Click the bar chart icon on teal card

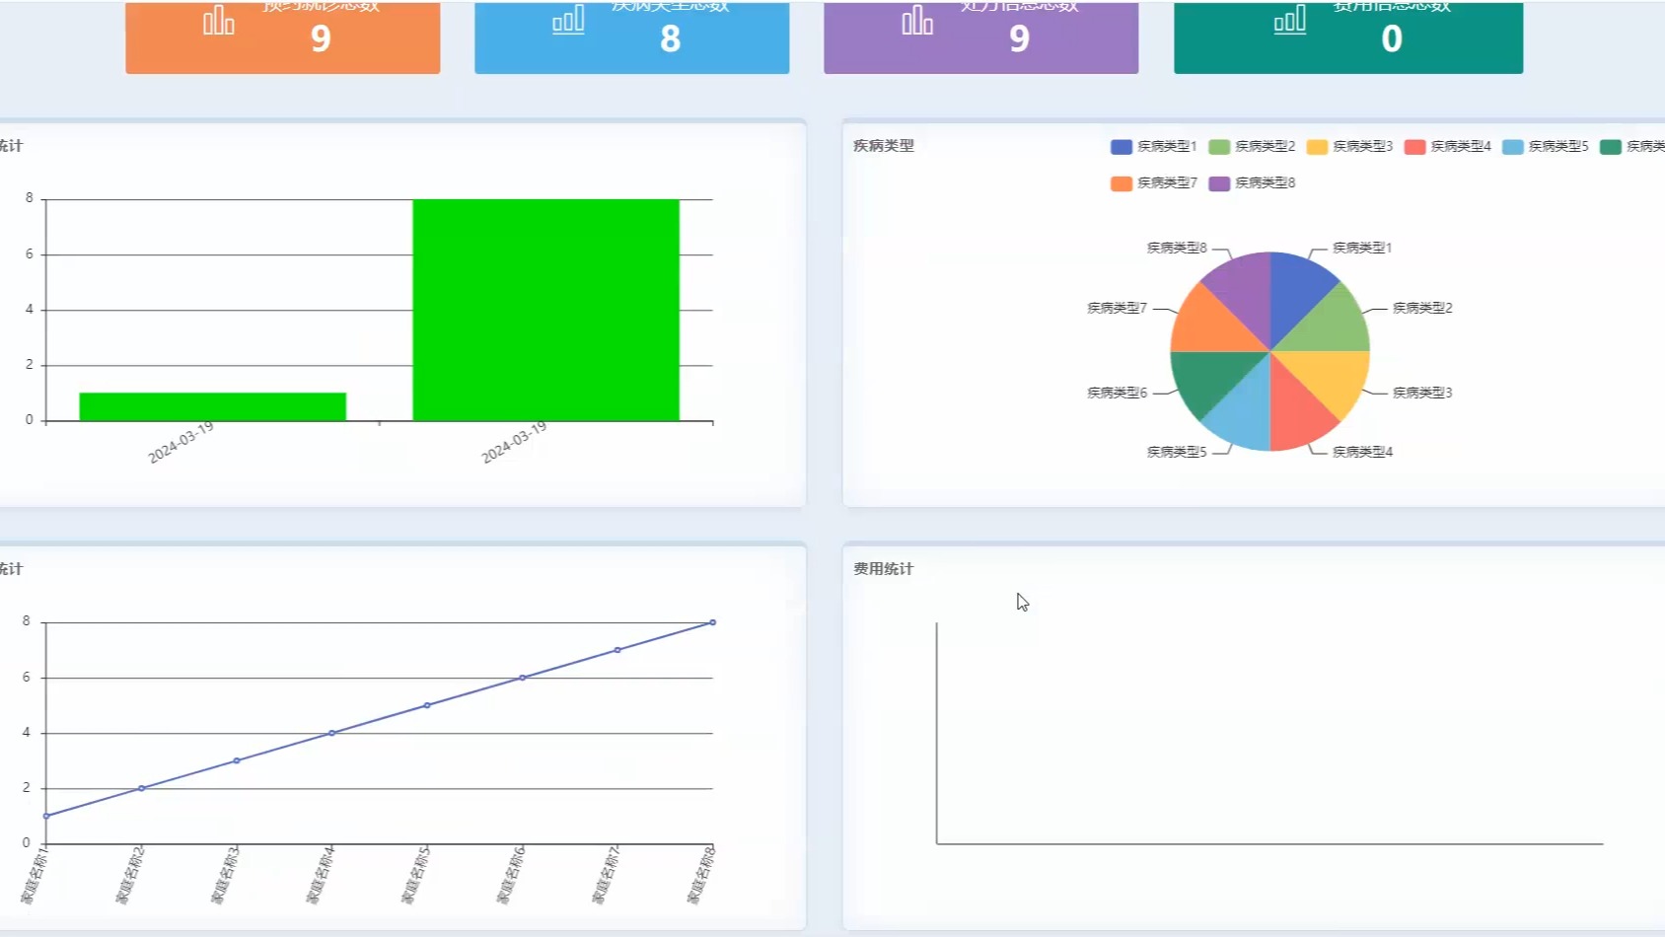click(1290, 19)
